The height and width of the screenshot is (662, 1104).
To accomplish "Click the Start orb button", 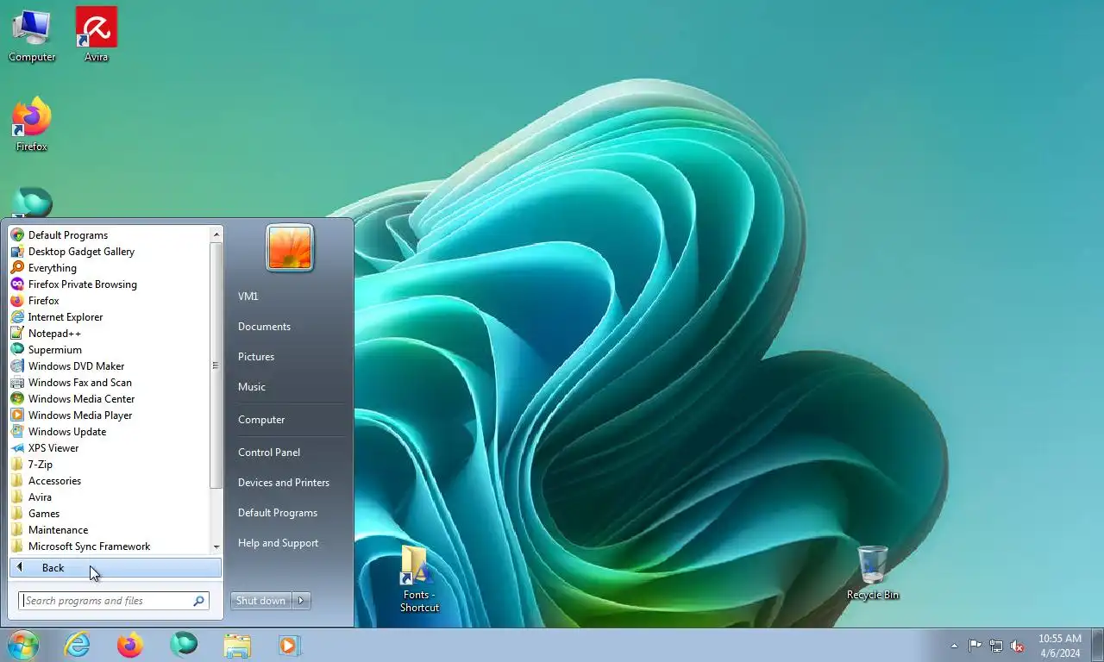I will (23, 645).
